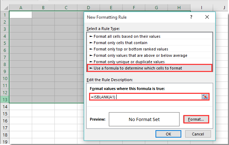The image size is (229, 145).
Task: Select column A header
Action: [20, 7]
